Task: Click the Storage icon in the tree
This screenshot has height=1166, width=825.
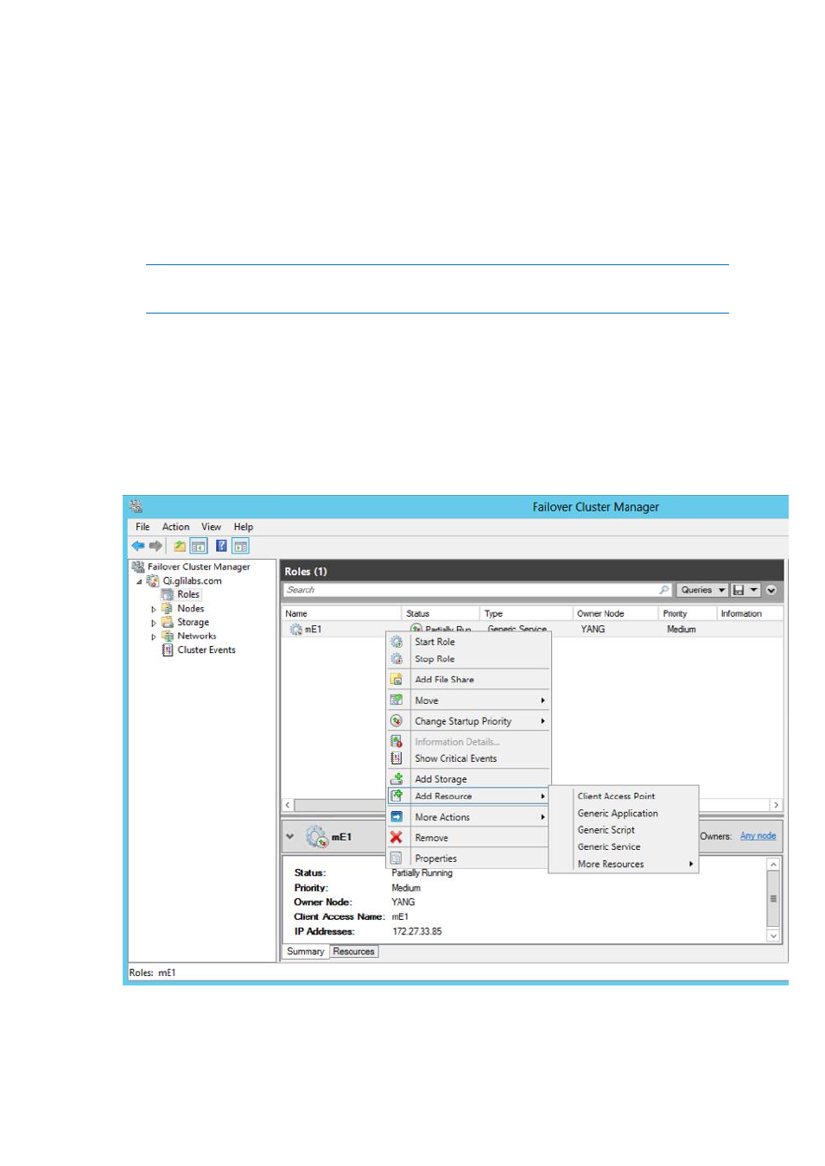Action: pos(168,622)
